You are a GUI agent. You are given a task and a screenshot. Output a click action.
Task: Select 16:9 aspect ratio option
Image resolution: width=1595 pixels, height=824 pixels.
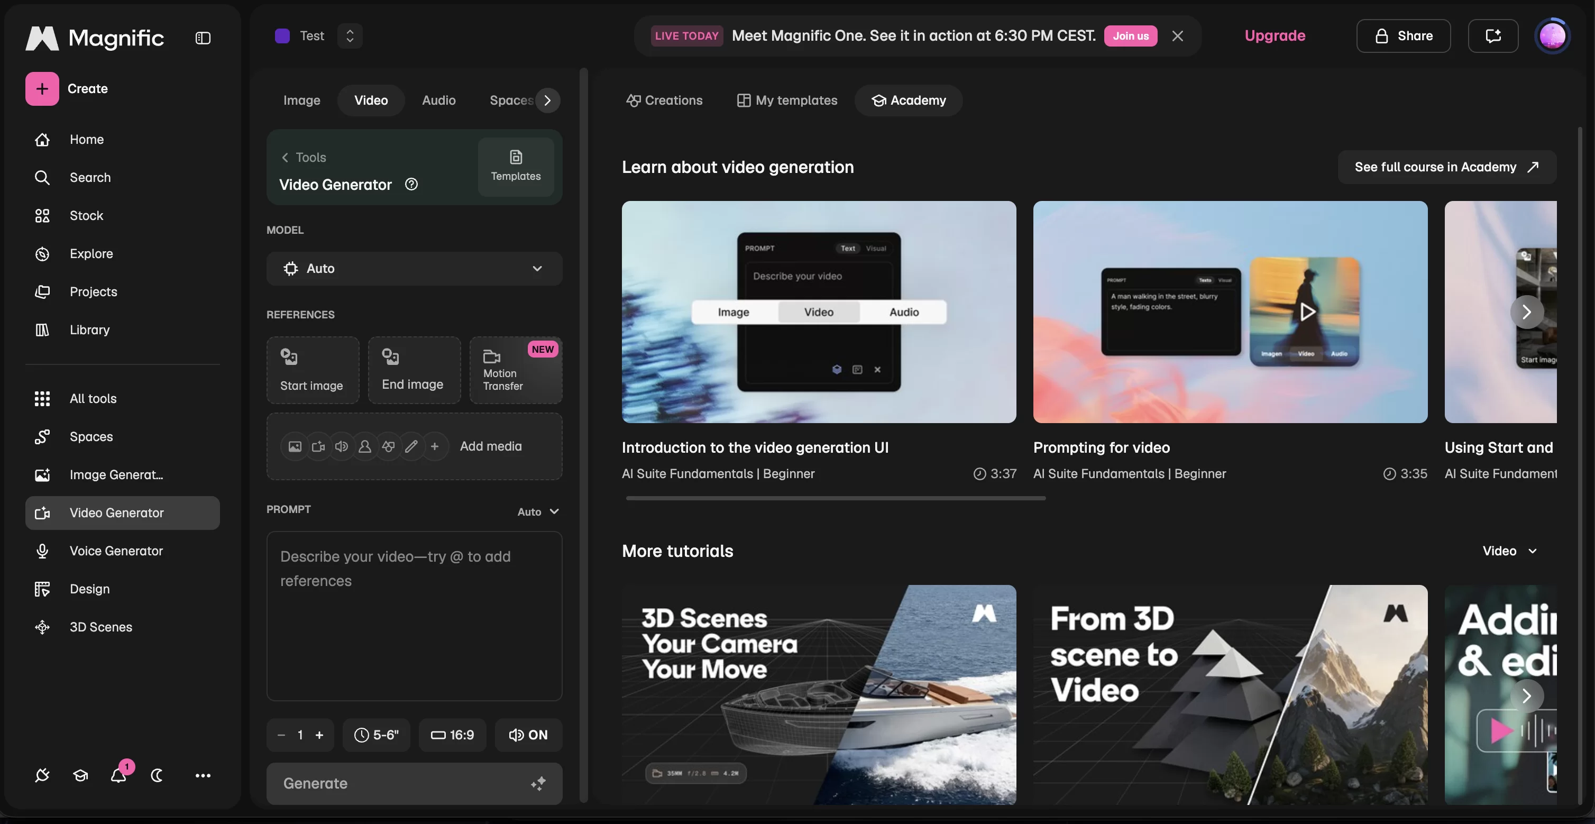453,735
